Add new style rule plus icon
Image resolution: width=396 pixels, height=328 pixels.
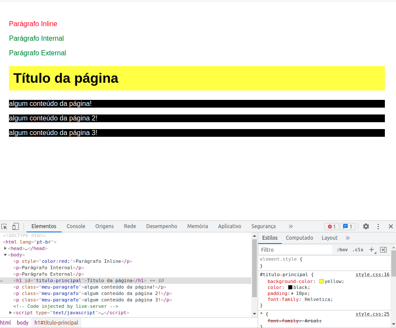pos(372,250)
